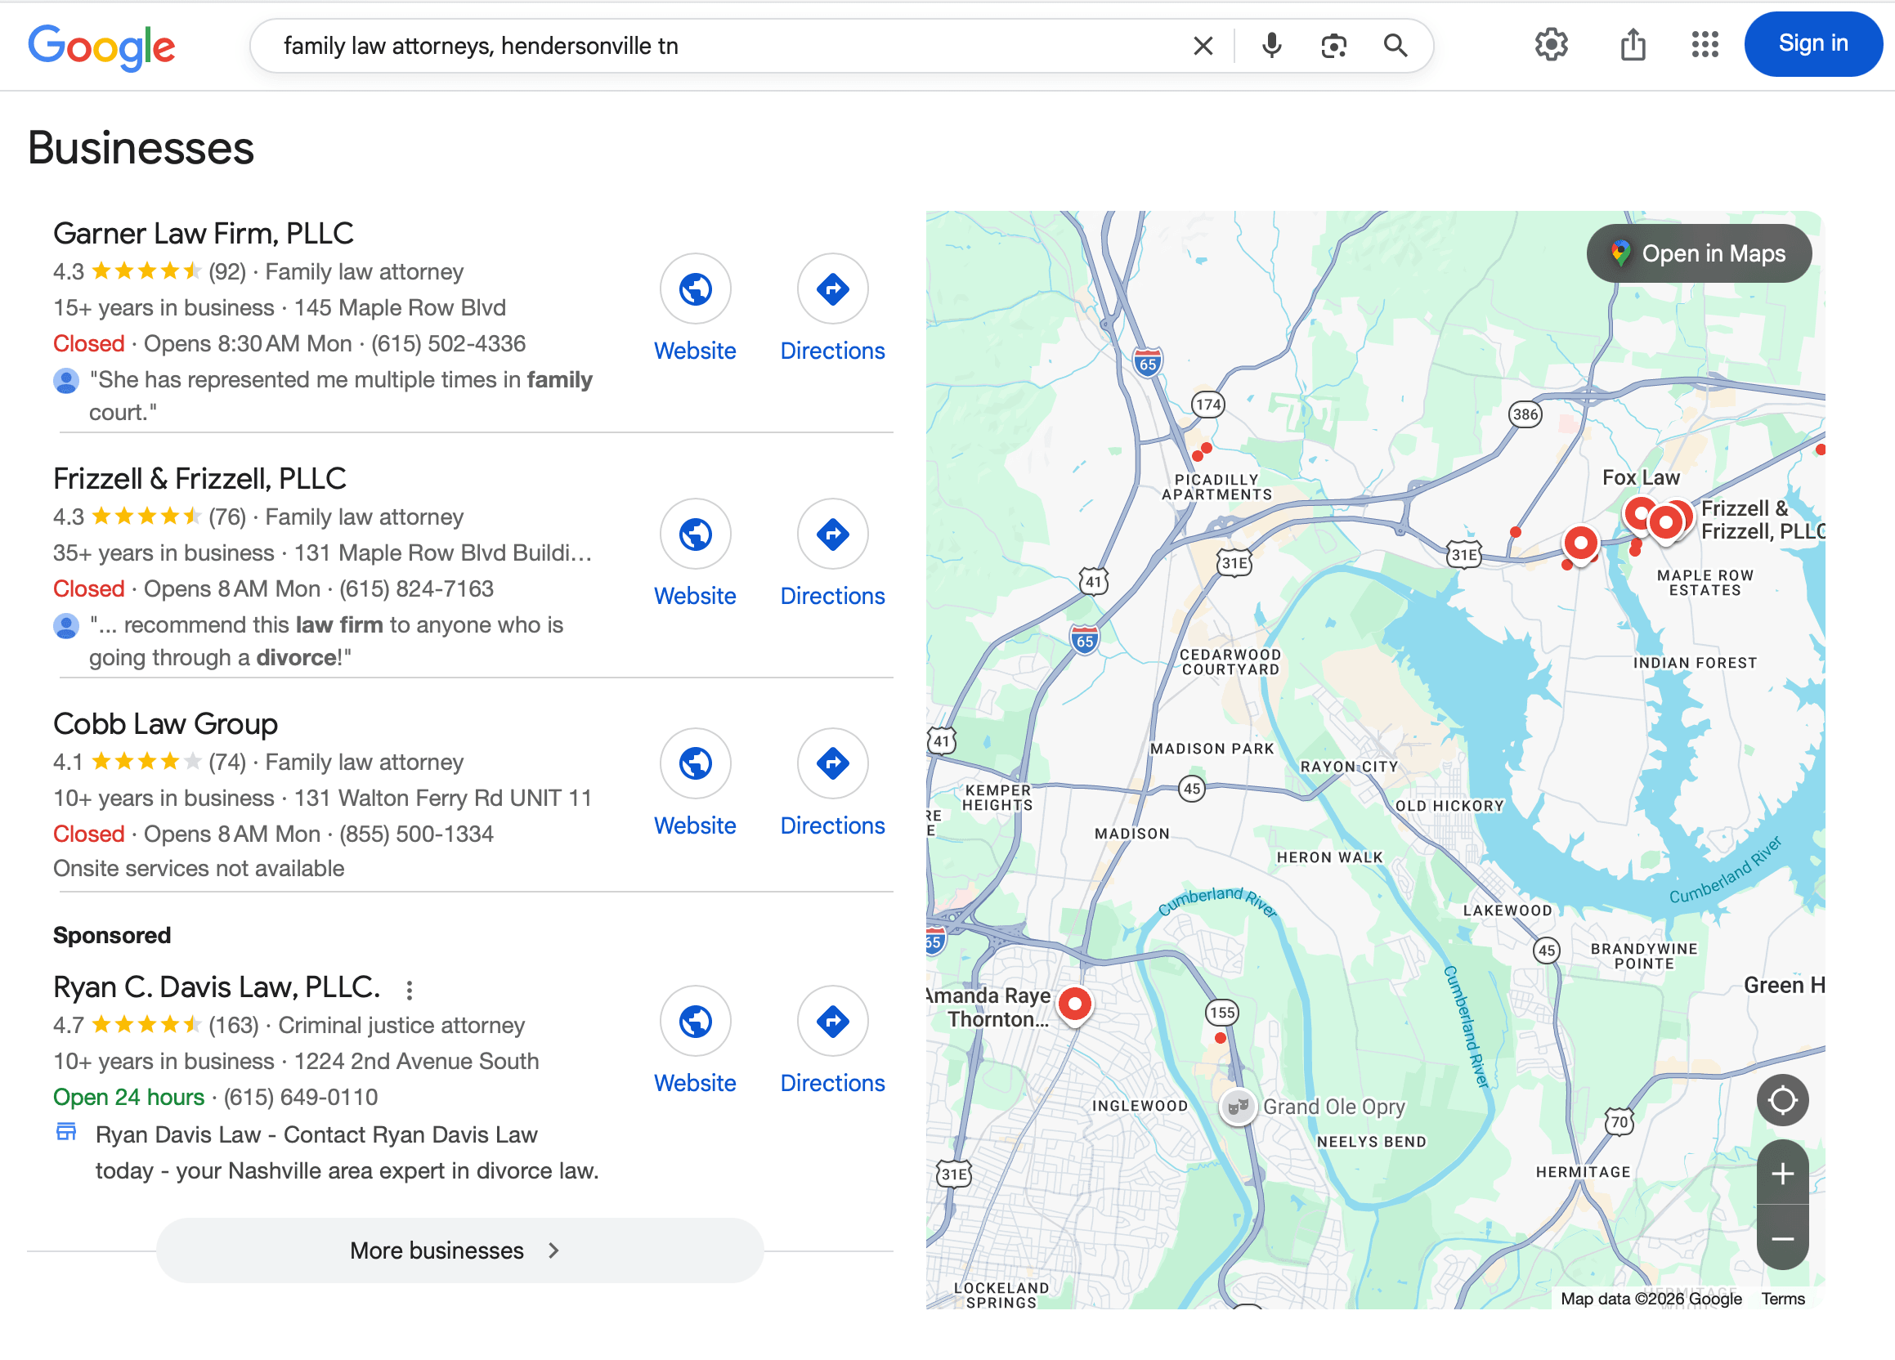
Task: Click the share icon in header
Action: click(x=1633, y=44)
